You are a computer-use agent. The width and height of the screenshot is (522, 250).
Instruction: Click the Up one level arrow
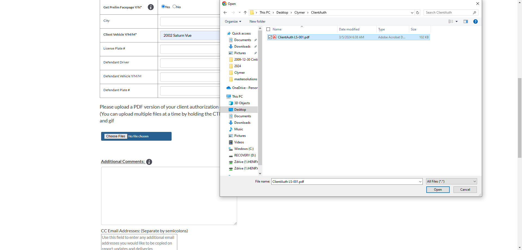click(245, 13)
